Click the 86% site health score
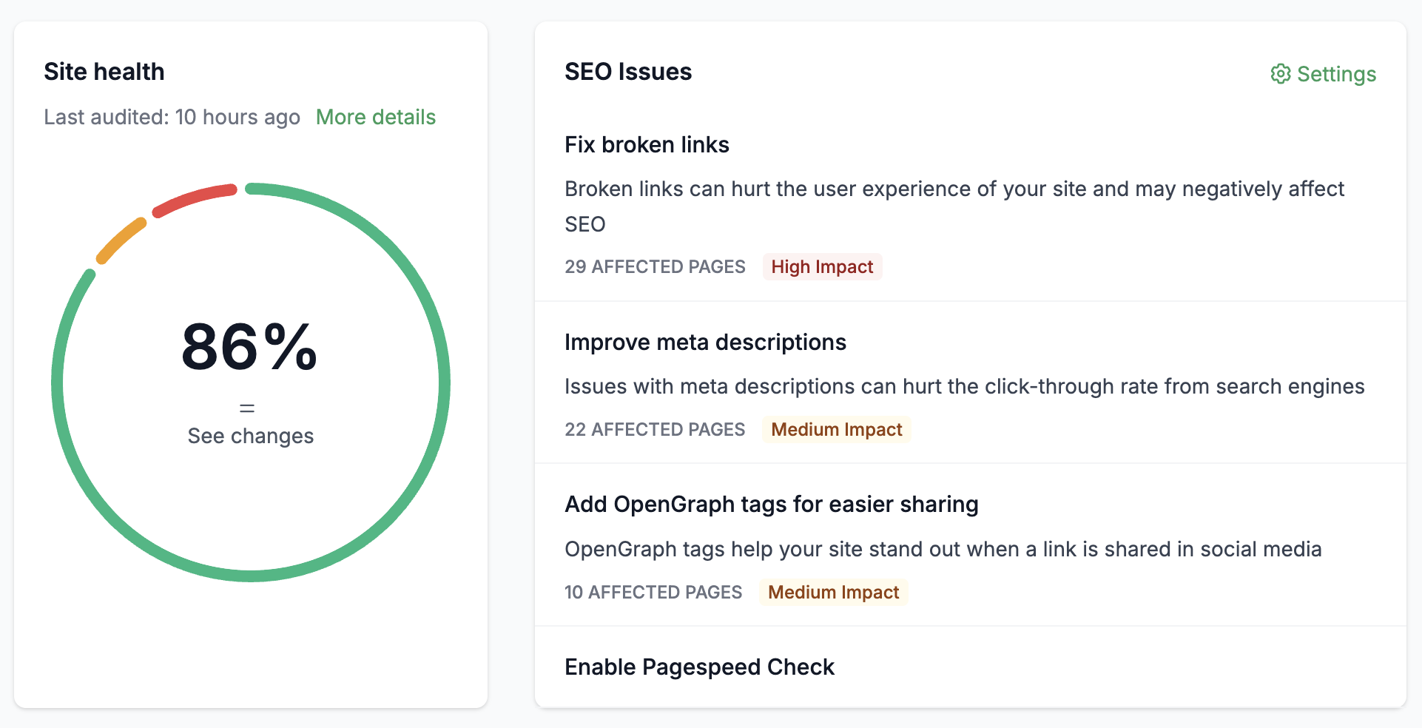 pos(249,346)
